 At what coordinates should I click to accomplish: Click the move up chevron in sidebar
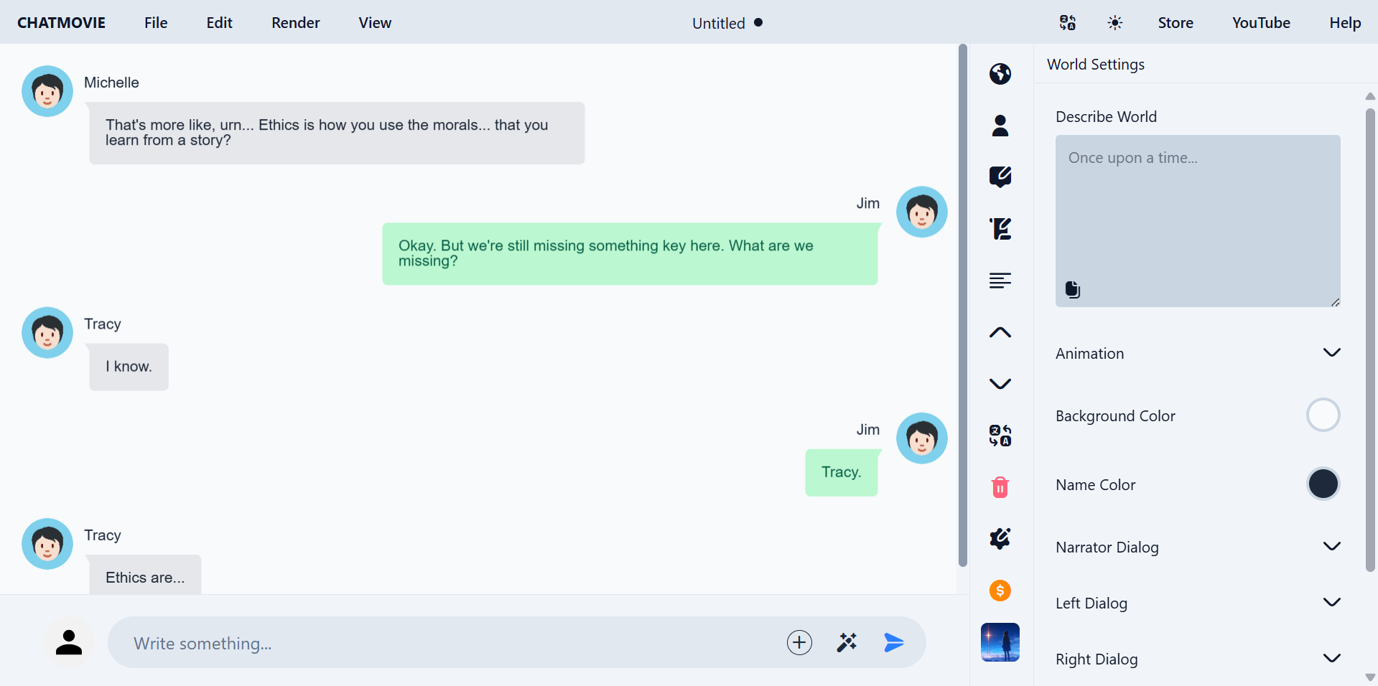tap(1000, 332)
